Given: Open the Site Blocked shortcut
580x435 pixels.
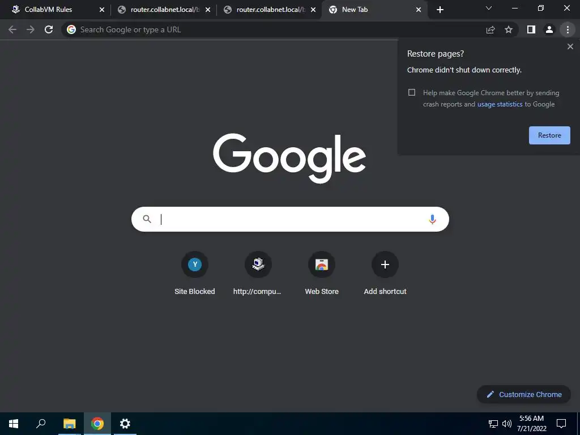Looking at the screenshot, I should [195, 274].
